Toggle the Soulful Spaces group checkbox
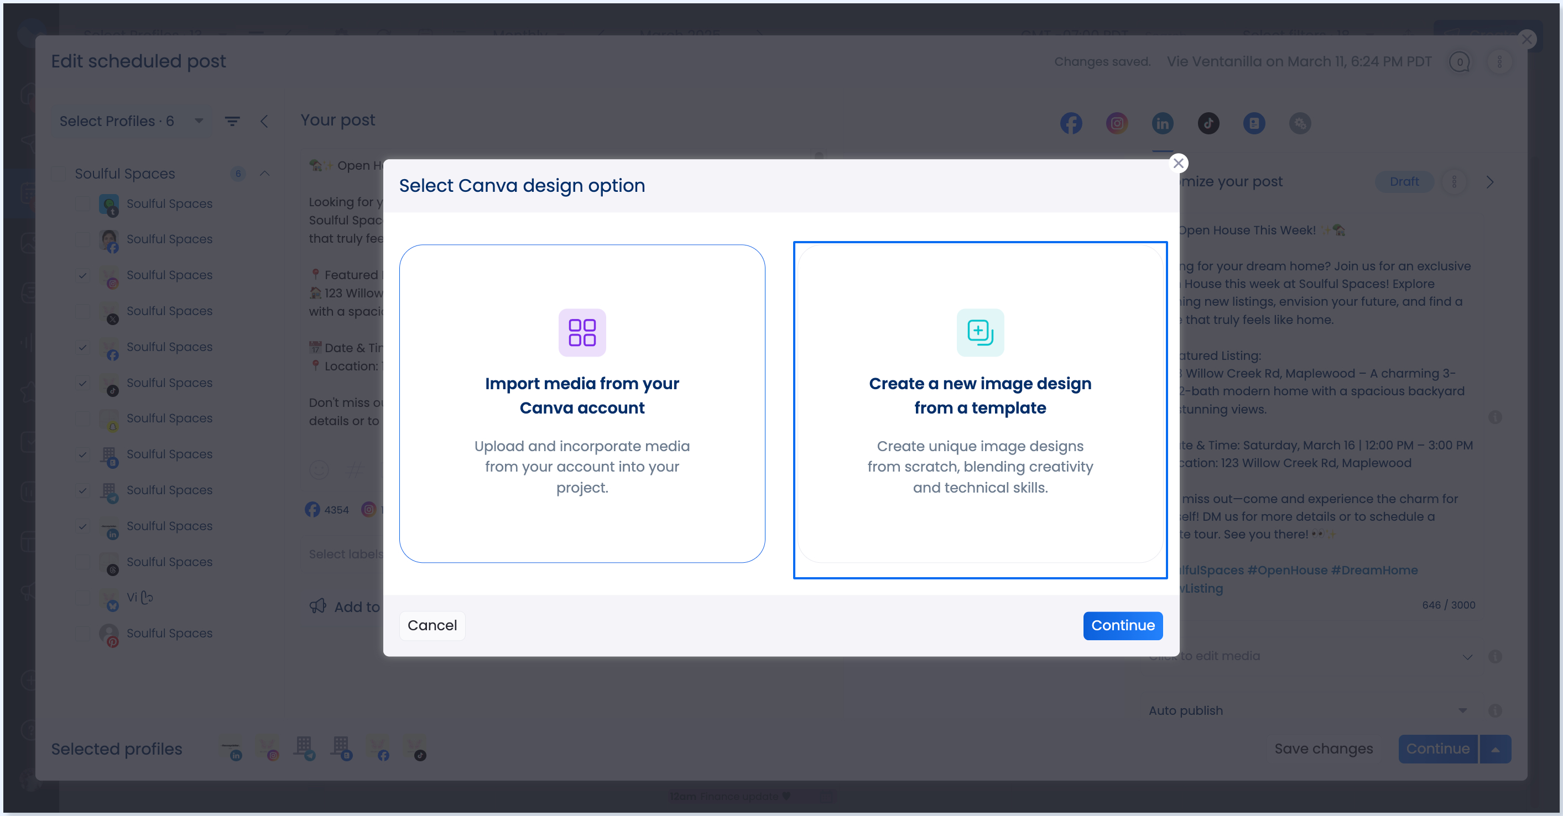Viewport: 1563px width, 816px height. pos(58,174)
